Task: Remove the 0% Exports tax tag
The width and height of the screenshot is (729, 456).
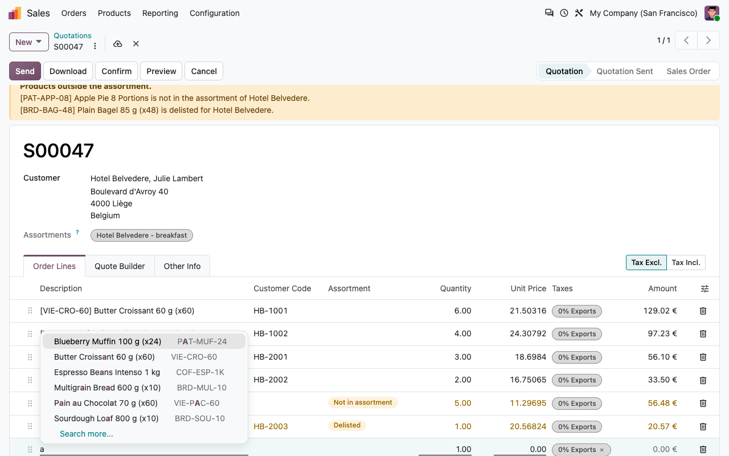Action: pyautogui.click(x=601, y=450)
